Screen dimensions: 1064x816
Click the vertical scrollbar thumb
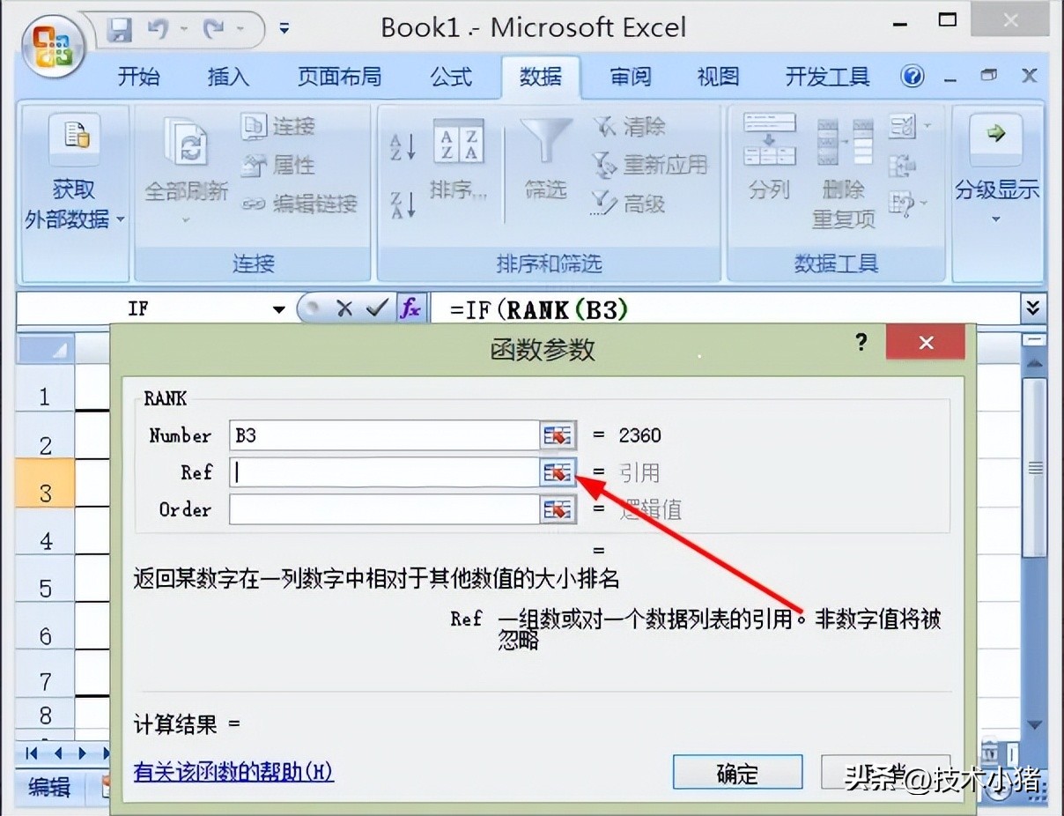(x=1036, y=467)
